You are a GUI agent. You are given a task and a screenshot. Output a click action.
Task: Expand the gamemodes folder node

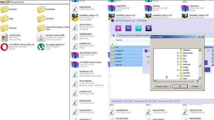click(178, 53)
